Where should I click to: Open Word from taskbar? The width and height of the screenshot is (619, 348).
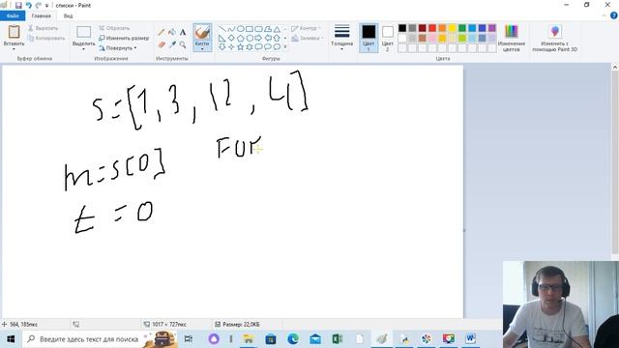[471, 339]
